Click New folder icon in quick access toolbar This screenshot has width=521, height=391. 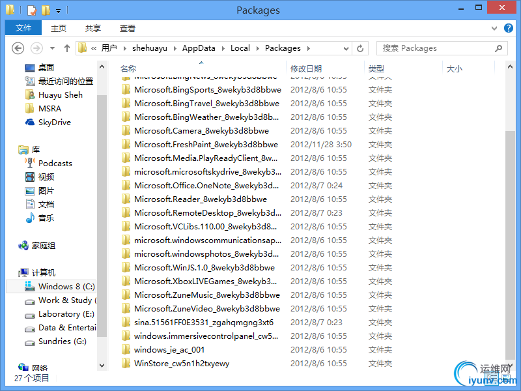click(46, 10)
